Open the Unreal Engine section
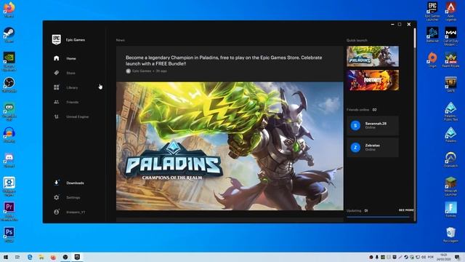The height and width of the screenshot is (262, 465). [78, 116]
